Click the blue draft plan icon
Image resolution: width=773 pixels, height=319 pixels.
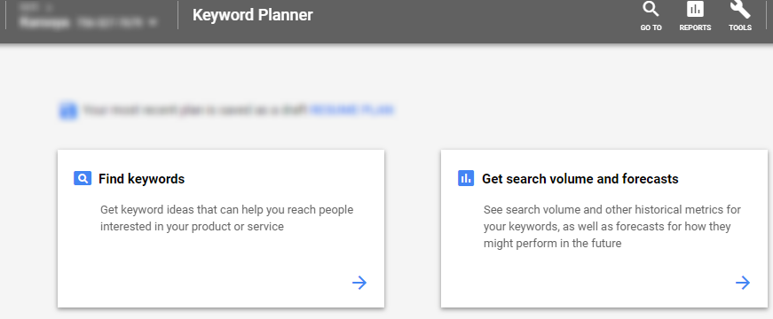click(x=68, y=110)
